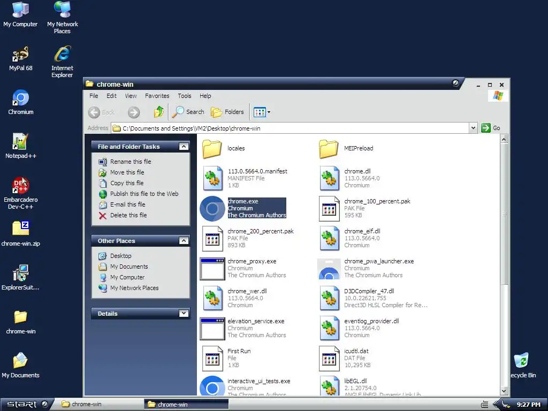This screenshot has height=411, width=548.
Task: Select the MEIPreload folder icon
Action: pyautogui.click(x=329, y=149)
